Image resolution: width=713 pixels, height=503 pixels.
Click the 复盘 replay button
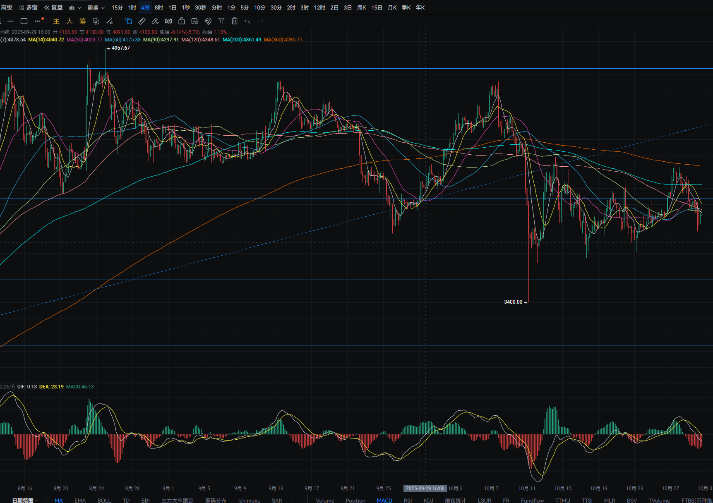point(54,7)
